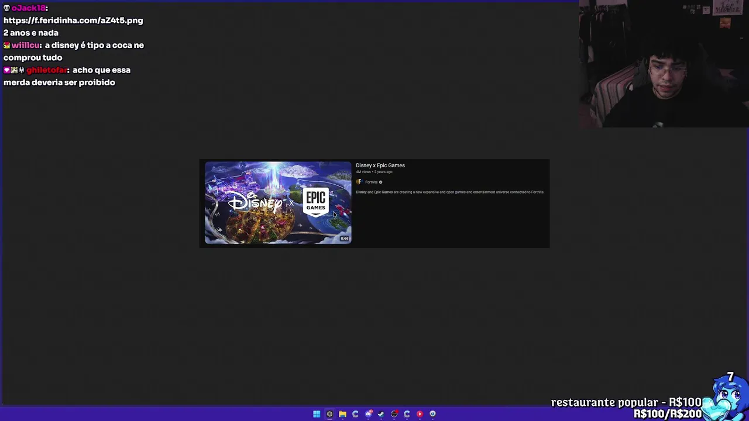Click the '4M views • 2 years ago' text
The width and height of the screenshot is (749, 421).
click(x=374, y=172)
